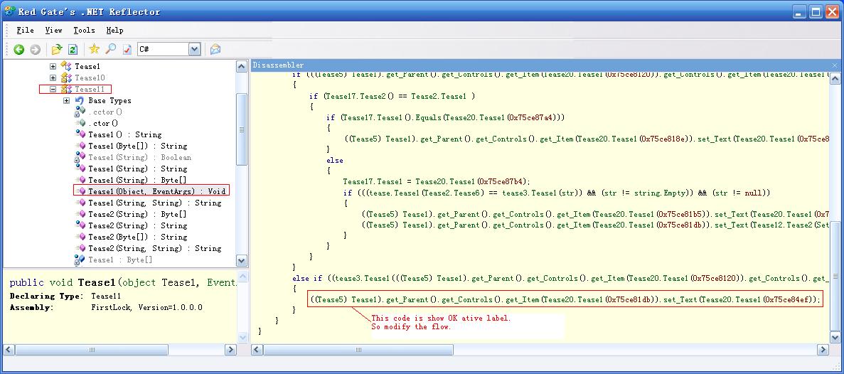Screen dimensions: 844x374
Task: Select Tease1(String) : Byte[] in tree
Action: [138, 180]
